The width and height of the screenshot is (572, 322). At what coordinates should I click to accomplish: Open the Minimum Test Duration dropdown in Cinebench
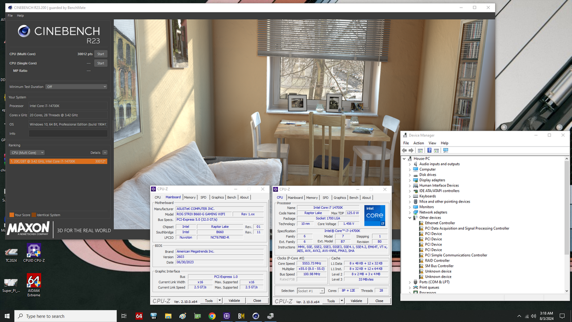coord(76,86)
